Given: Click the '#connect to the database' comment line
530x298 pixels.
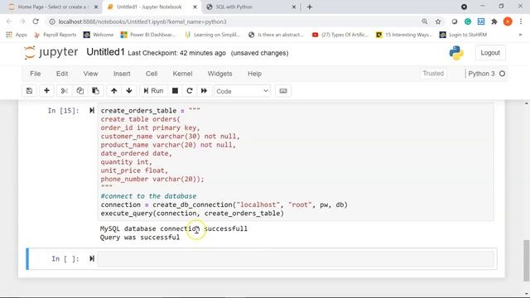Looking at the screenshot, I should coord(148,196).
